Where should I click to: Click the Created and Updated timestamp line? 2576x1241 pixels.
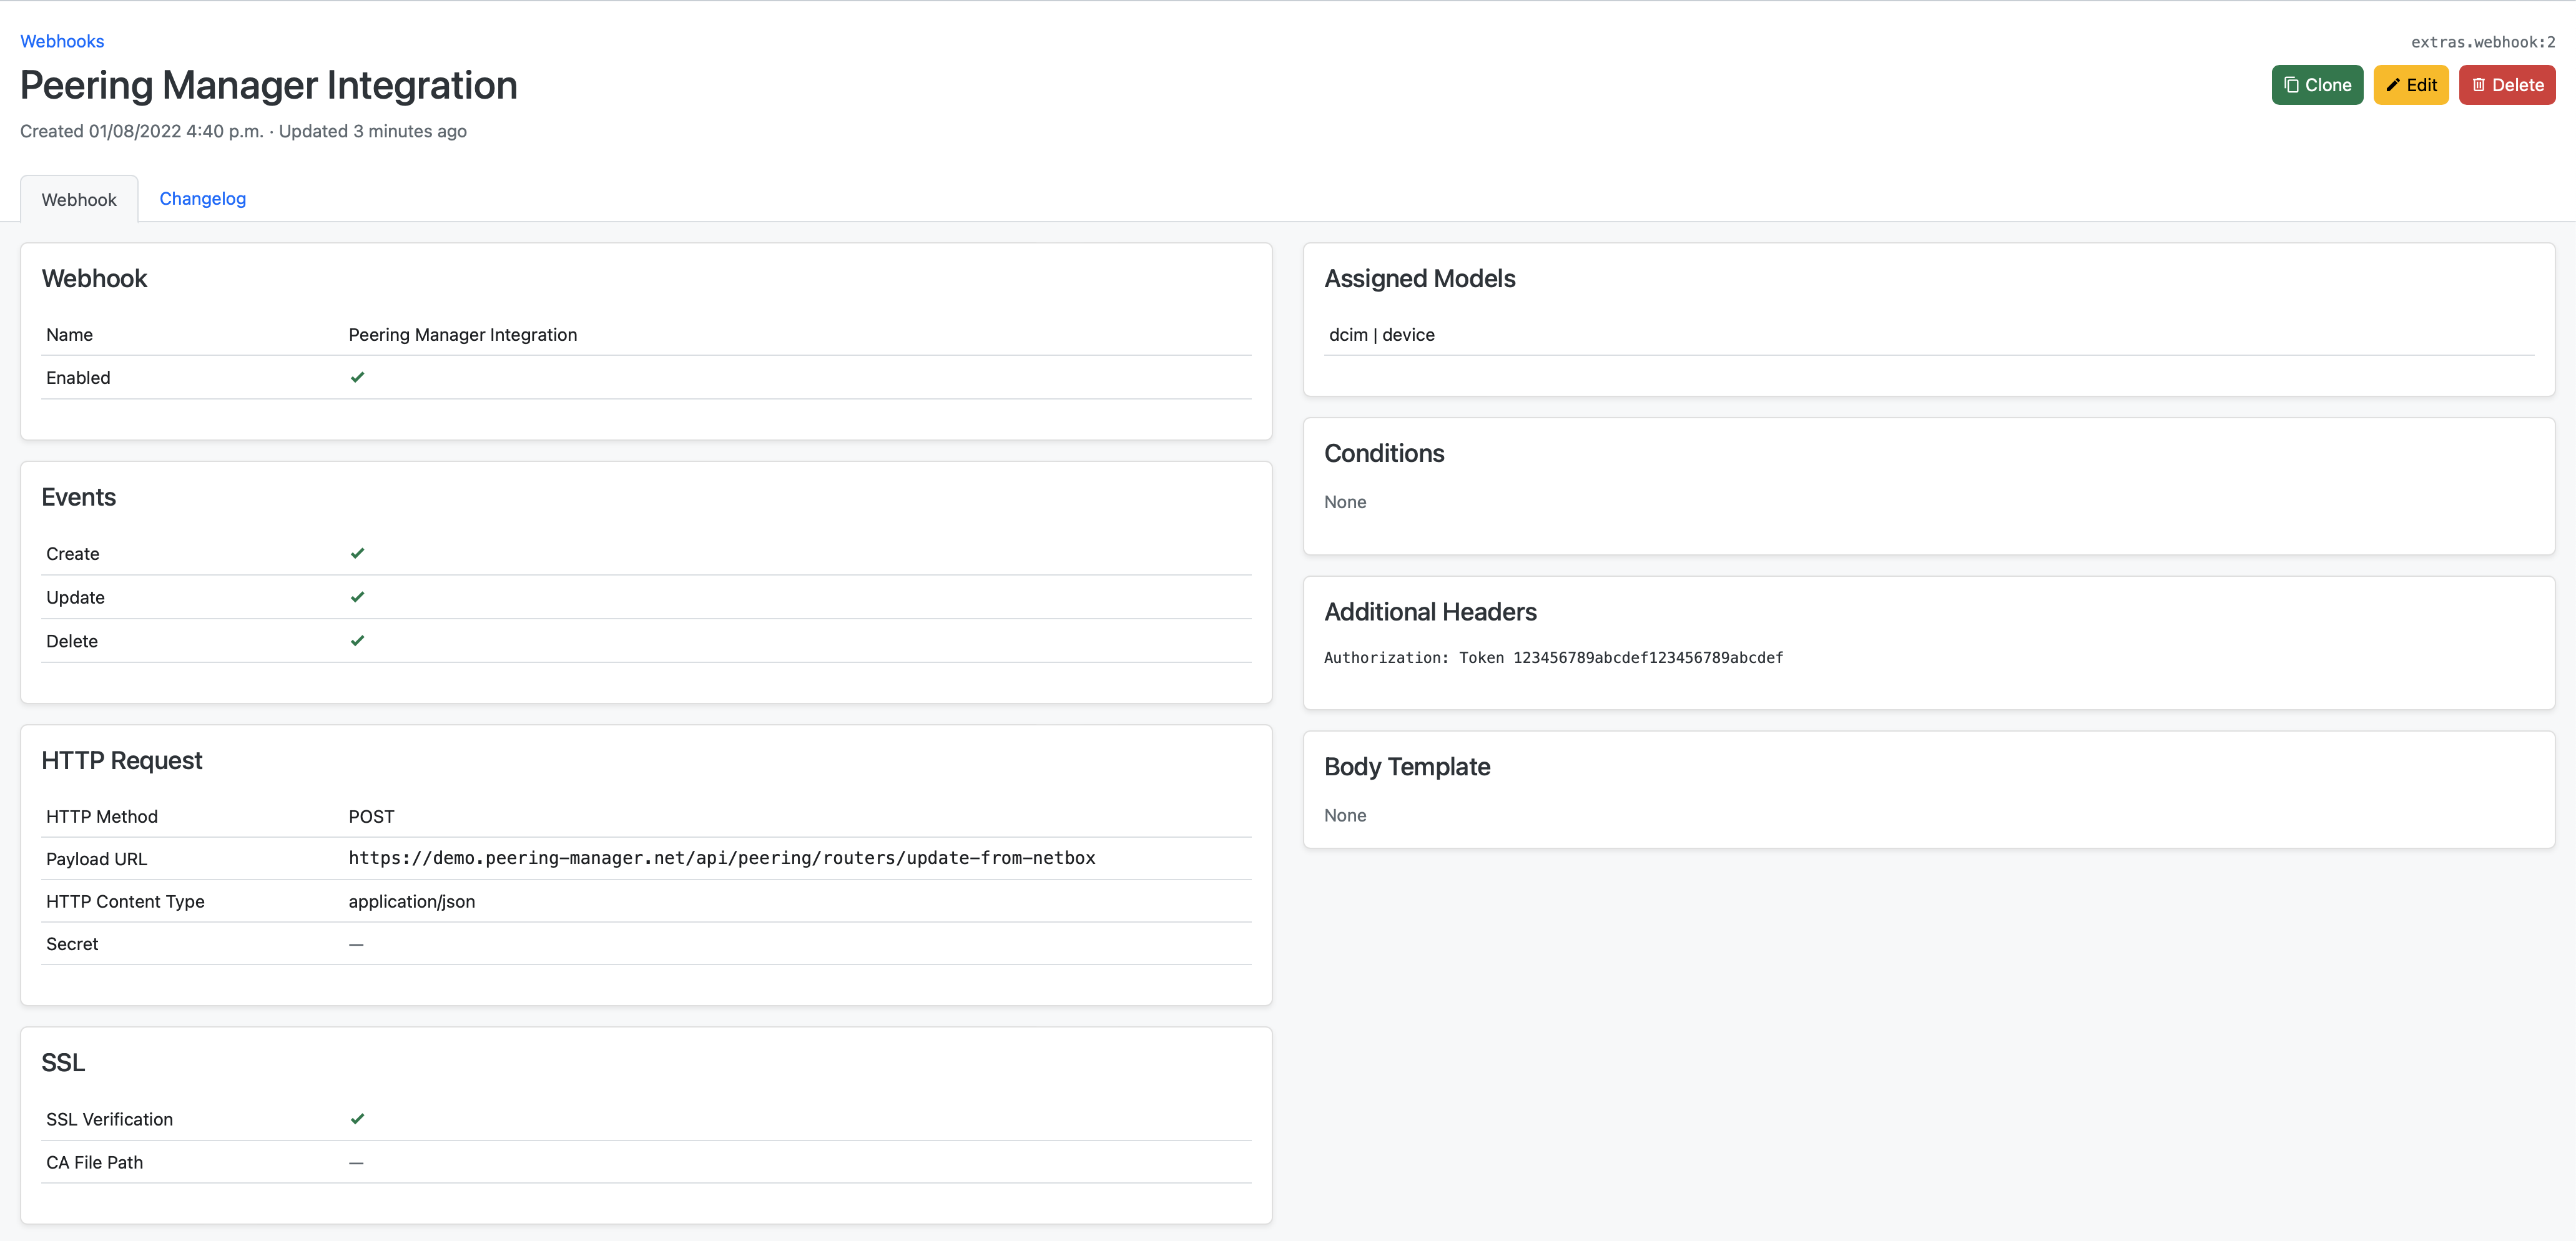(243, 131)
